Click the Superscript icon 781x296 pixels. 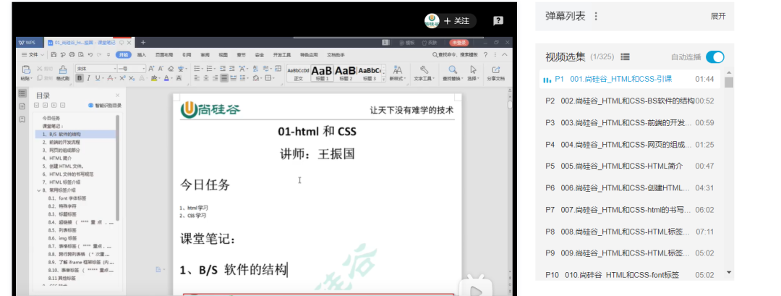click(x=122, y=78)
